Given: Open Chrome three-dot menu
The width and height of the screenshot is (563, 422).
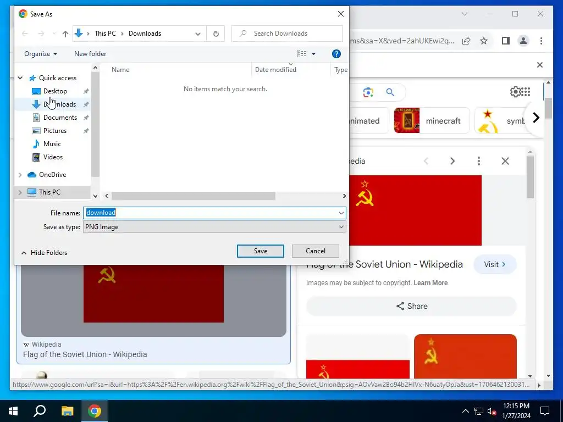Looking at the screenshot, I should (x=541, y=41).
